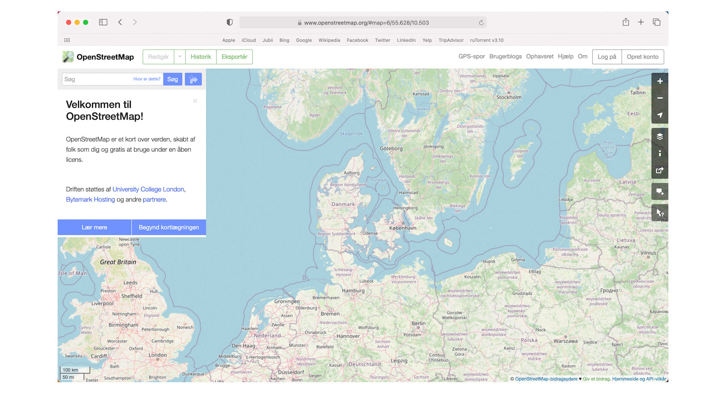Click inside the Søg search field

point(95,79)
